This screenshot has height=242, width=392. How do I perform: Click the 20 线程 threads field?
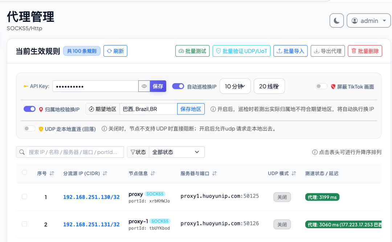(269, 86)
